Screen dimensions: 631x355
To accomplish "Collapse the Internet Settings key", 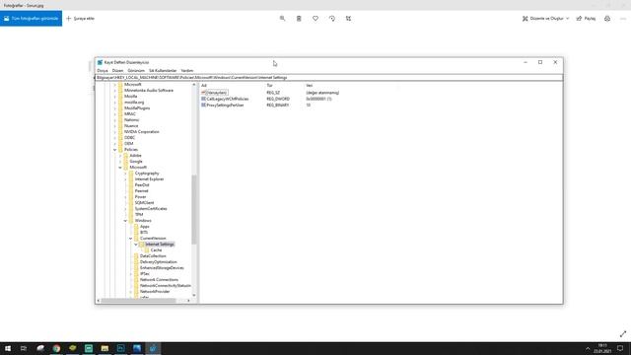I will (x=136, y=245).
